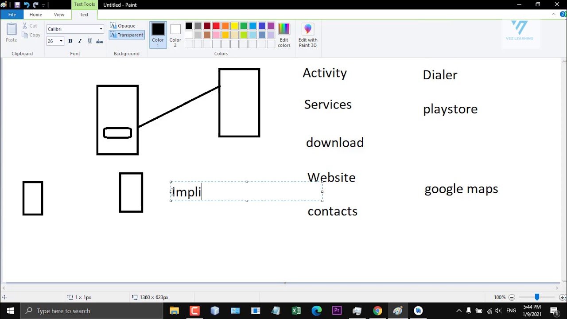This screenshot has height=319, width=567.
Task: Select Transparent background option
Action: (x=127, y=35)
